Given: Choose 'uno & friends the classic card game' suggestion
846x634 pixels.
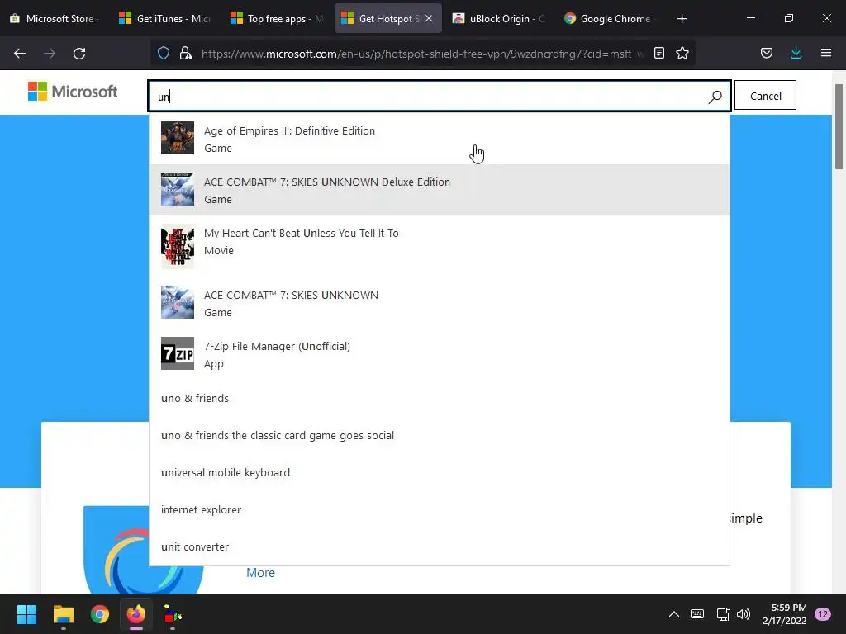Looking at the screenshot, I should 440,436.
